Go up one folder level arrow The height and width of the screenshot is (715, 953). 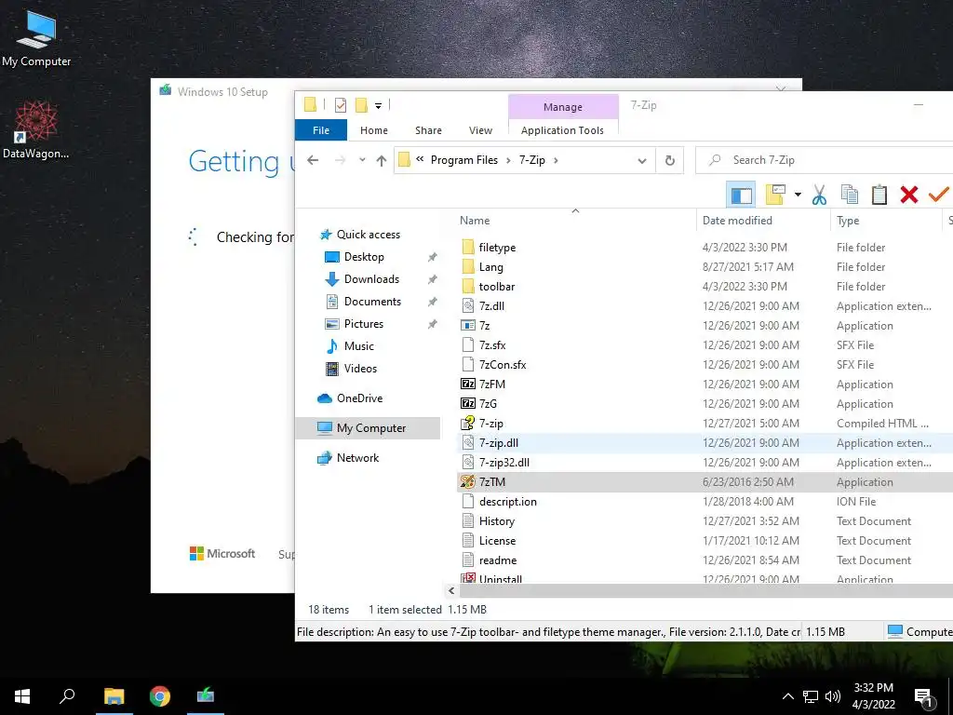tap(381, 160)
